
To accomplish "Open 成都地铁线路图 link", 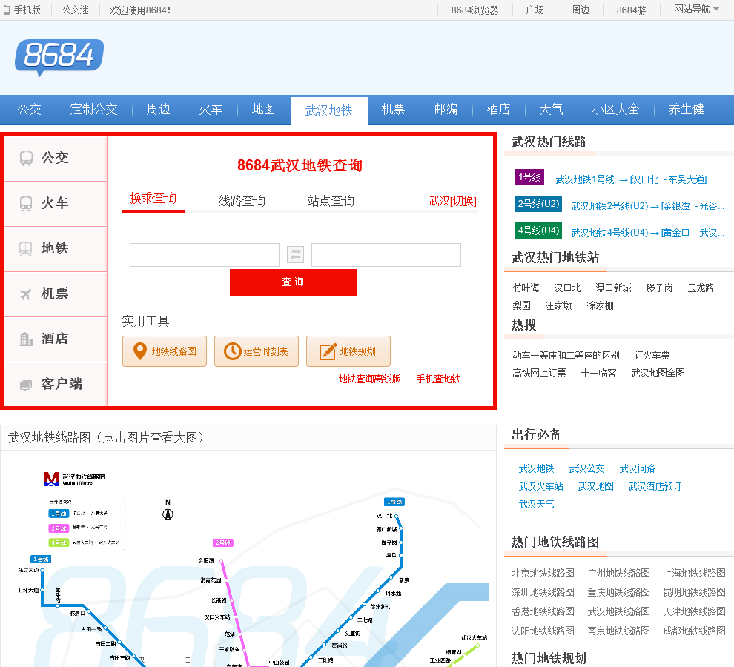I will pos(694,631).
